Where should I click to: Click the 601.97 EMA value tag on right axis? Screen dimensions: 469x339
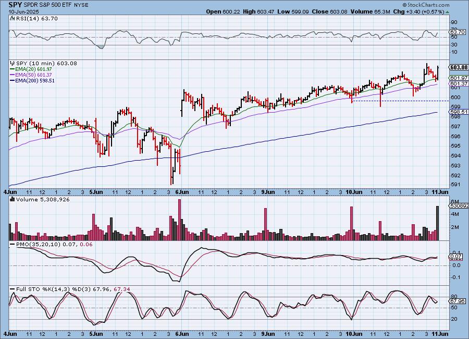[459, 78]
